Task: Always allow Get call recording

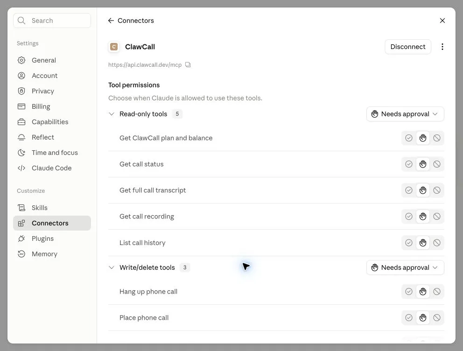Action: click(409, 217)
